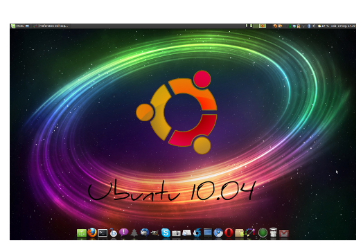The width and height of the screenshot is (363, 252).
Task: Launch Skype from the dock
Action: click(166, 233)
